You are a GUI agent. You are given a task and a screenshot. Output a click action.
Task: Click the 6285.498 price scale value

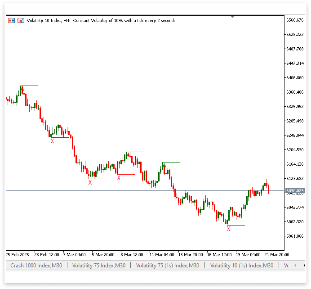[295, 121]
